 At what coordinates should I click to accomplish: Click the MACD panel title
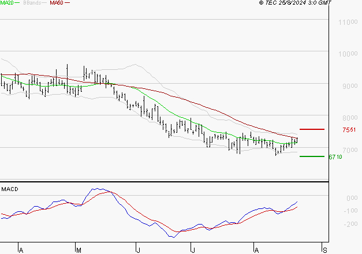[10, 189]
